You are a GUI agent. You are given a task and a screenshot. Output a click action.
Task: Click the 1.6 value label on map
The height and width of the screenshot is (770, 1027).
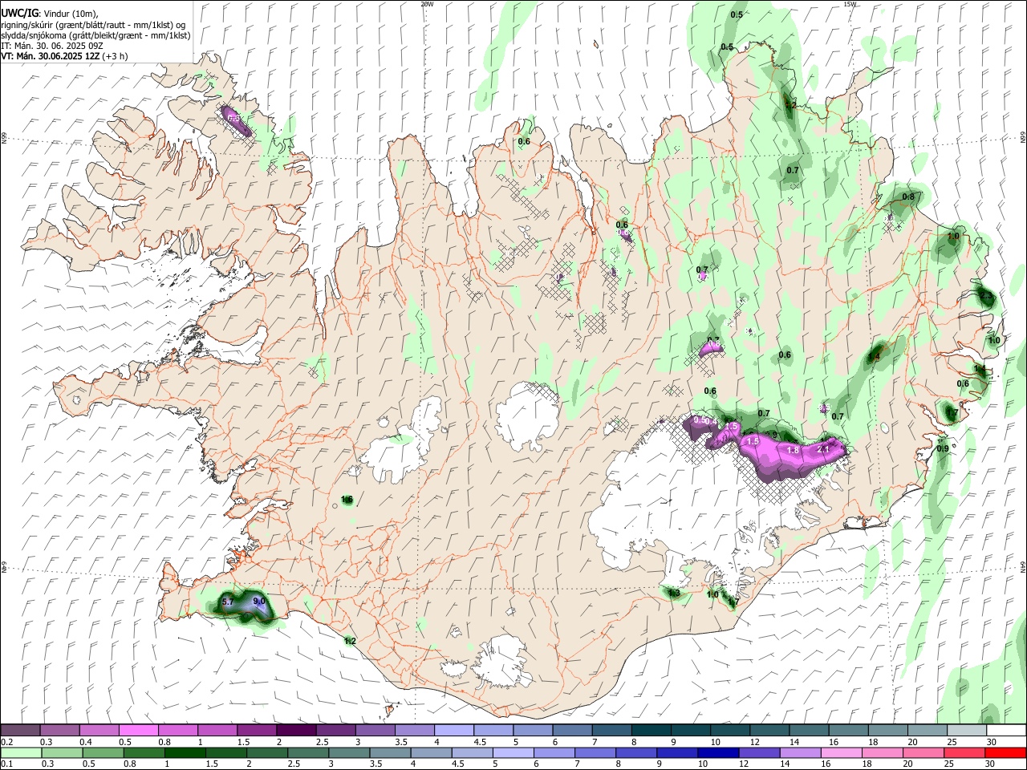tap(347, 500)
